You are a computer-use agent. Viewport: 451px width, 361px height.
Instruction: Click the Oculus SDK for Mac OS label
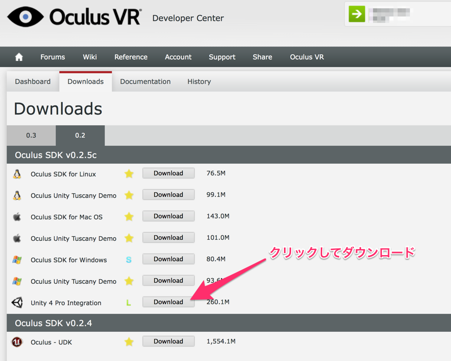point(66,217)
